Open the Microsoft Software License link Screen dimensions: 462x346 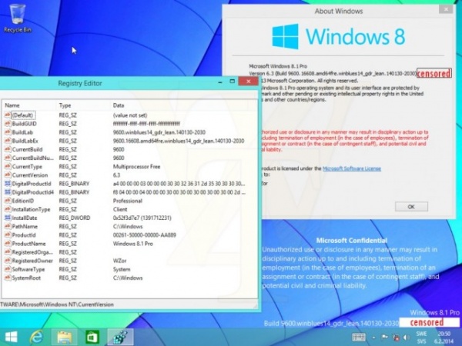350,167
